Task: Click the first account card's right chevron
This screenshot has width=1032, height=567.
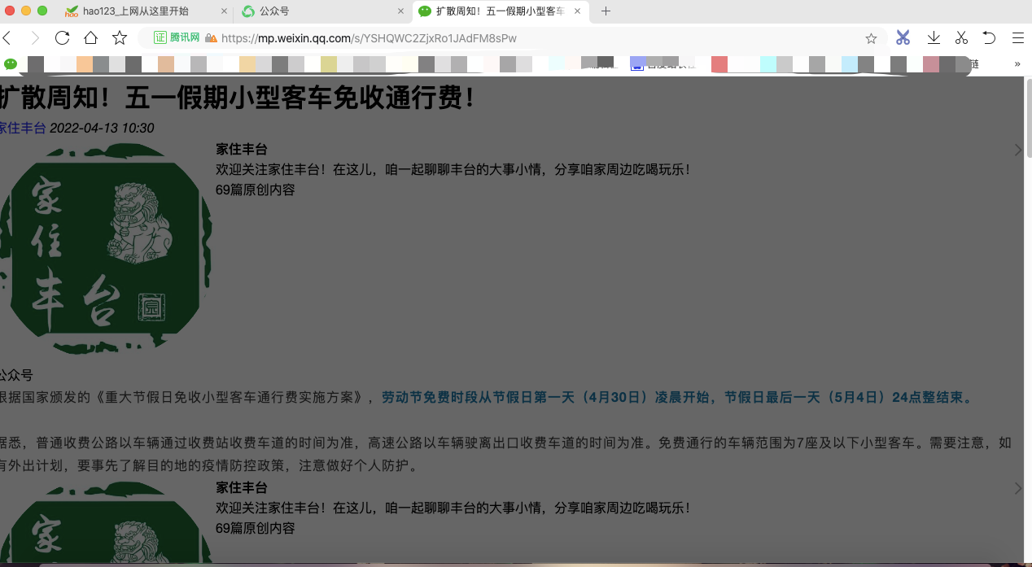Action: click(x=1018, y=150)
